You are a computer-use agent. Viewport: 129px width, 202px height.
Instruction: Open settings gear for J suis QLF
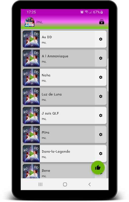101,115
